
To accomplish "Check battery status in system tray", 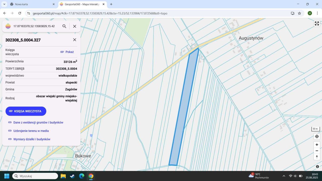I will (x=301, y=176).
